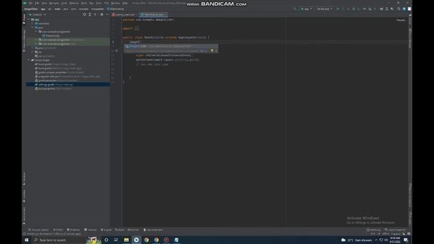This screenshot has height=244, width=434.
Task: Expand the manifests folder
Action: point(33,24)
